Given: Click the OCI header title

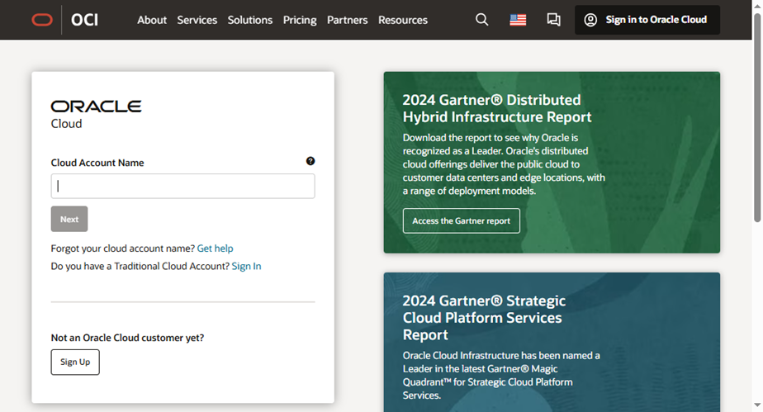Looking at the screenshot, I should tap(85, 20).
